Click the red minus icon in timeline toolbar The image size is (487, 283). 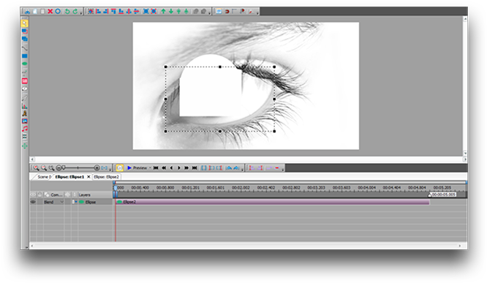coord(276,168)
